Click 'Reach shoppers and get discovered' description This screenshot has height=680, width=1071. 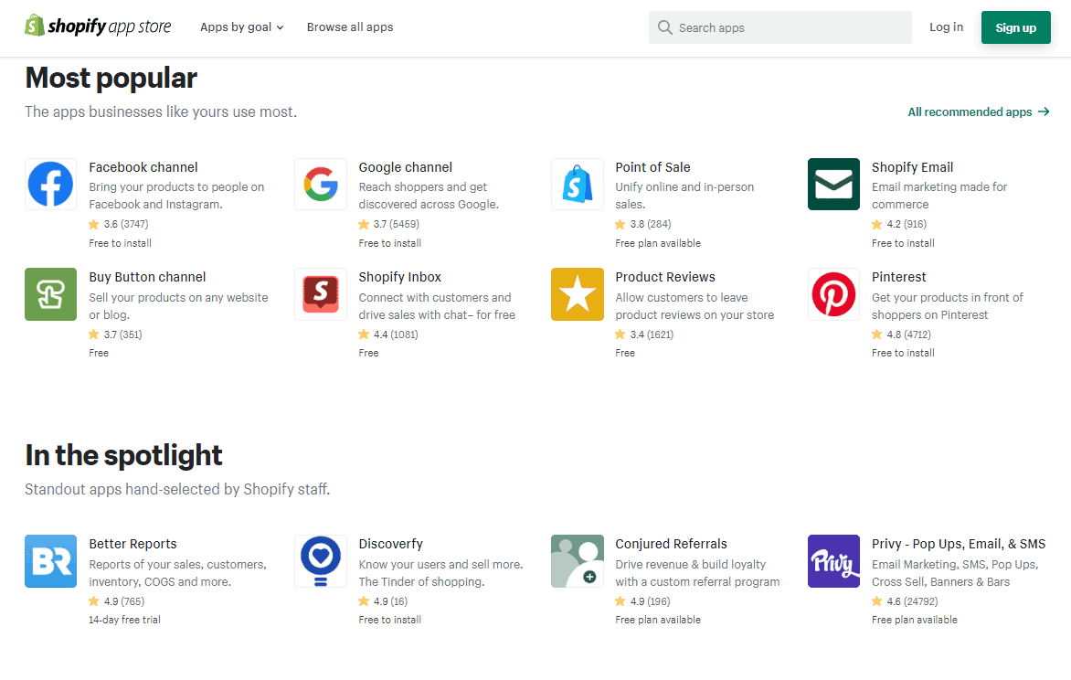[429, 196]
